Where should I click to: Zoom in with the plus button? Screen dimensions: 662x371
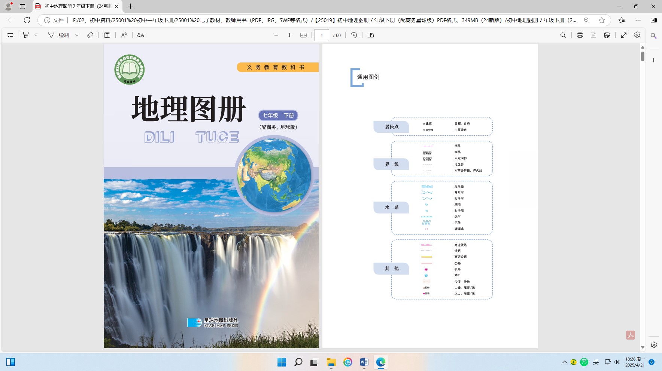coord(289,35)
